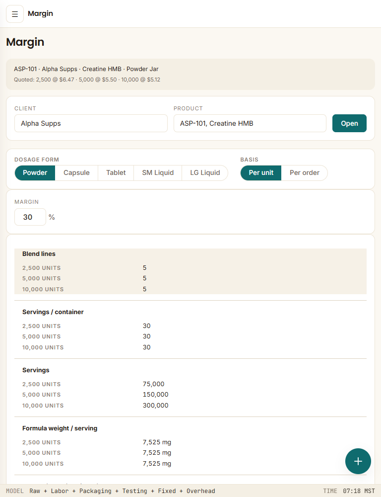Click the Servings / container heading
This screenshot has width=381, height=497.
pos(53,312)
